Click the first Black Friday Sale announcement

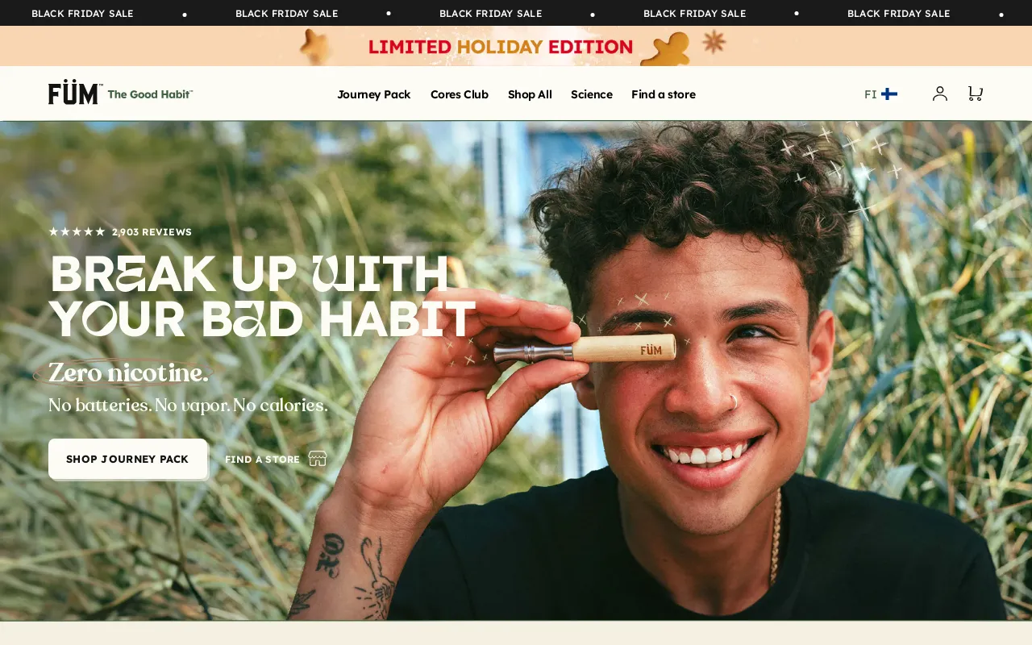tap(82, 14)
